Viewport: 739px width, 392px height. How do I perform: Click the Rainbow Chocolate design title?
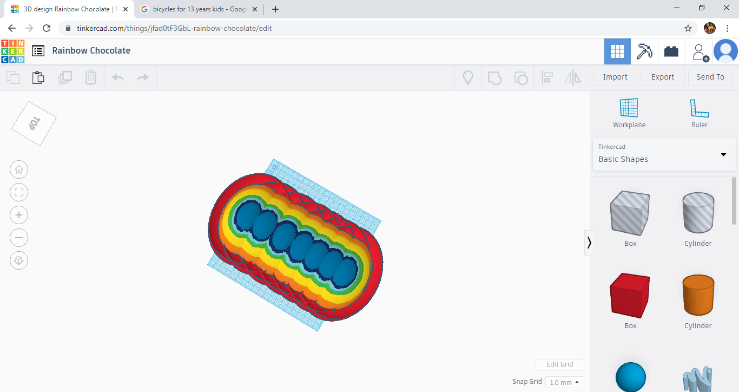coord(91,50)
